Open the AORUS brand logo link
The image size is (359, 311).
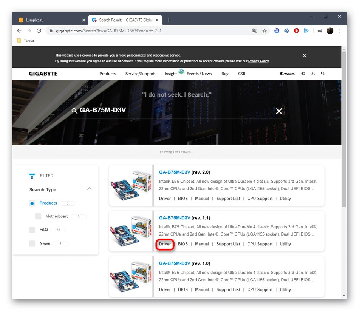pyautogui.click(x=287, y=74)
